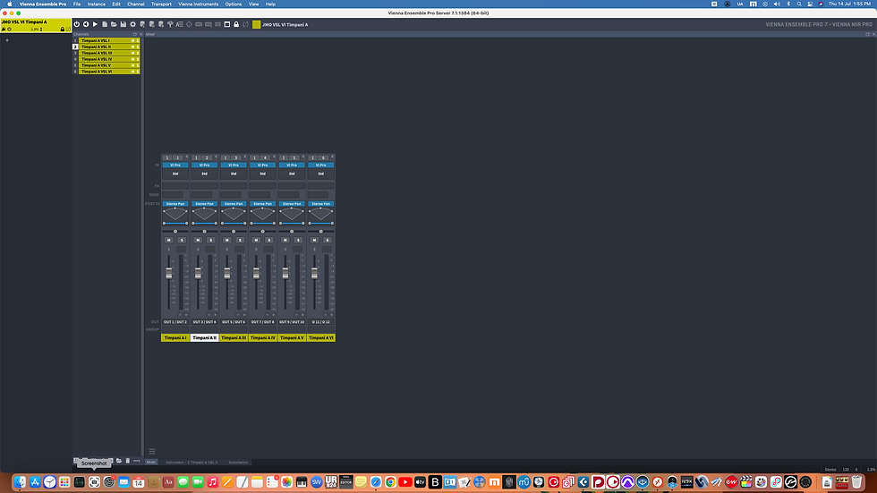Click the engine power button in toolbar
The height and width of the screenshot is (493, 877).
tap(77, 24)
